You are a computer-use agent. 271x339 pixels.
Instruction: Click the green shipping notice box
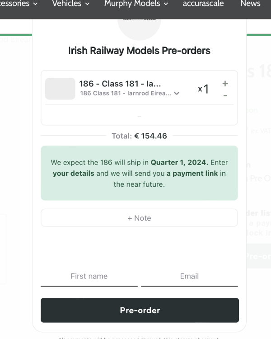click(139, 173)
